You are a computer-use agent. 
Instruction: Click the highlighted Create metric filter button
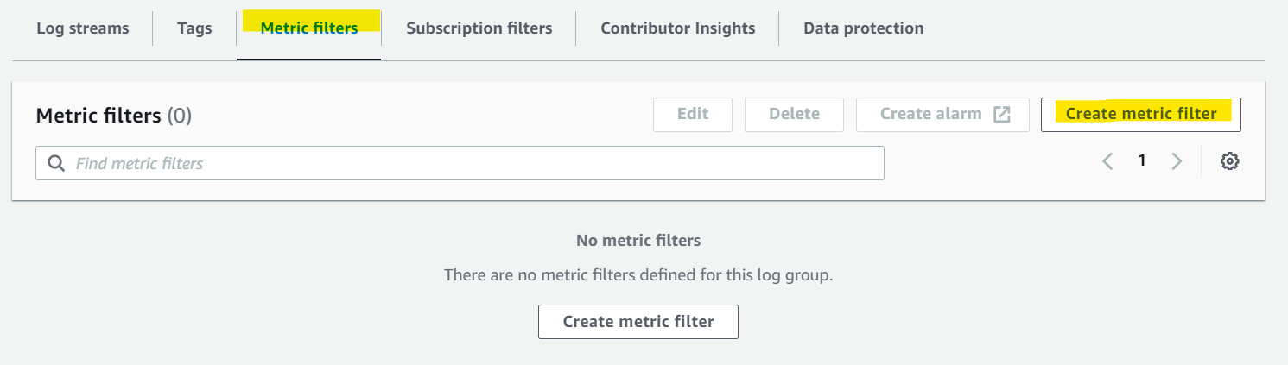[x=1141, y=114]
